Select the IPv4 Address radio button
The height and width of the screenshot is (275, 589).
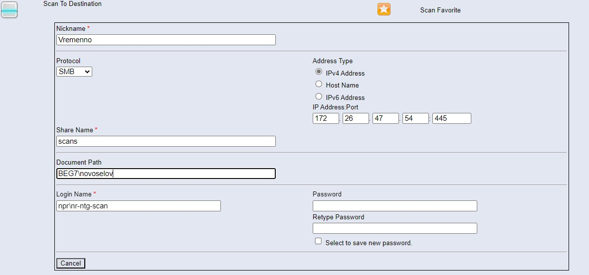tap(319, 72)
